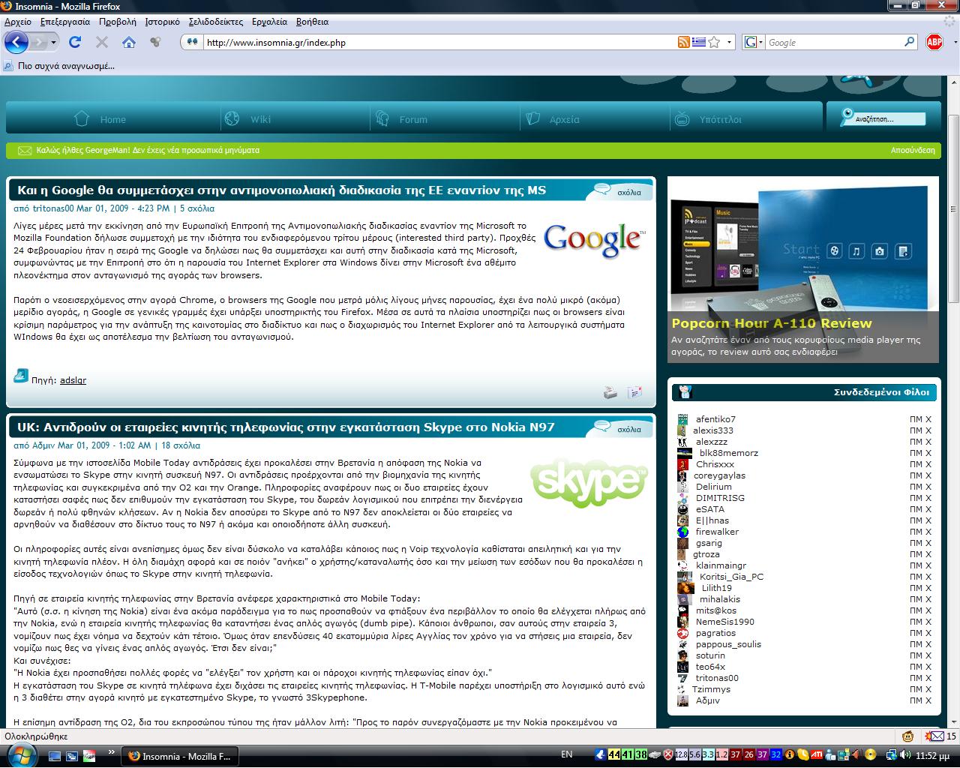Screen dimensions: 960x768
Task: Send ΠΜ to alexis333
Action: 916,430
